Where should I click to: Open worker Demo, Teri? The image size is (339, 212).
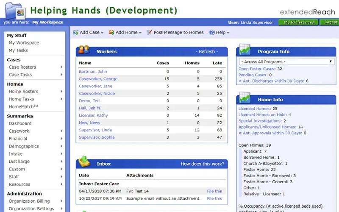pyautogui.click(x=89, y=101)
